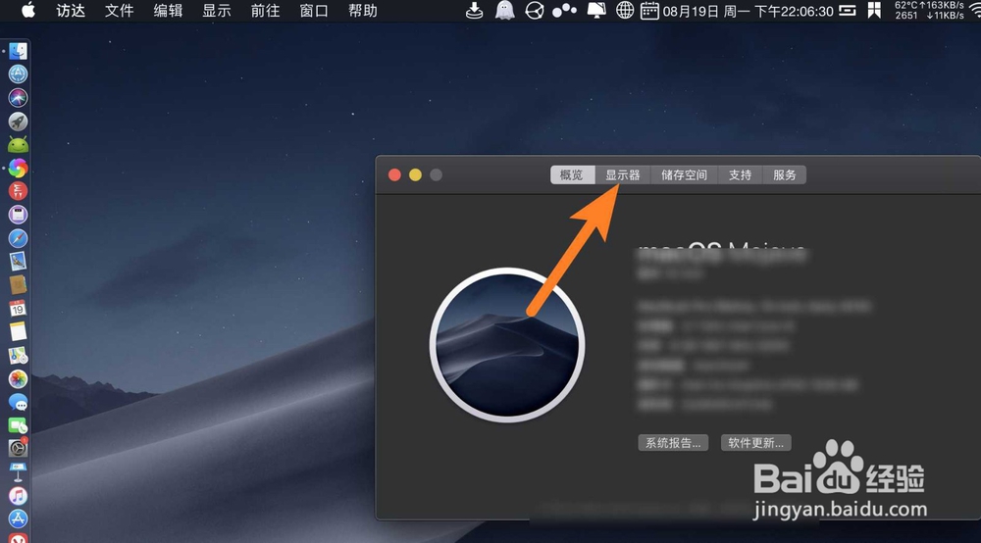Screen dimensions: 981x543
Task: Click the bookmark-shaped menu bar icon
Action: point(875,11)
